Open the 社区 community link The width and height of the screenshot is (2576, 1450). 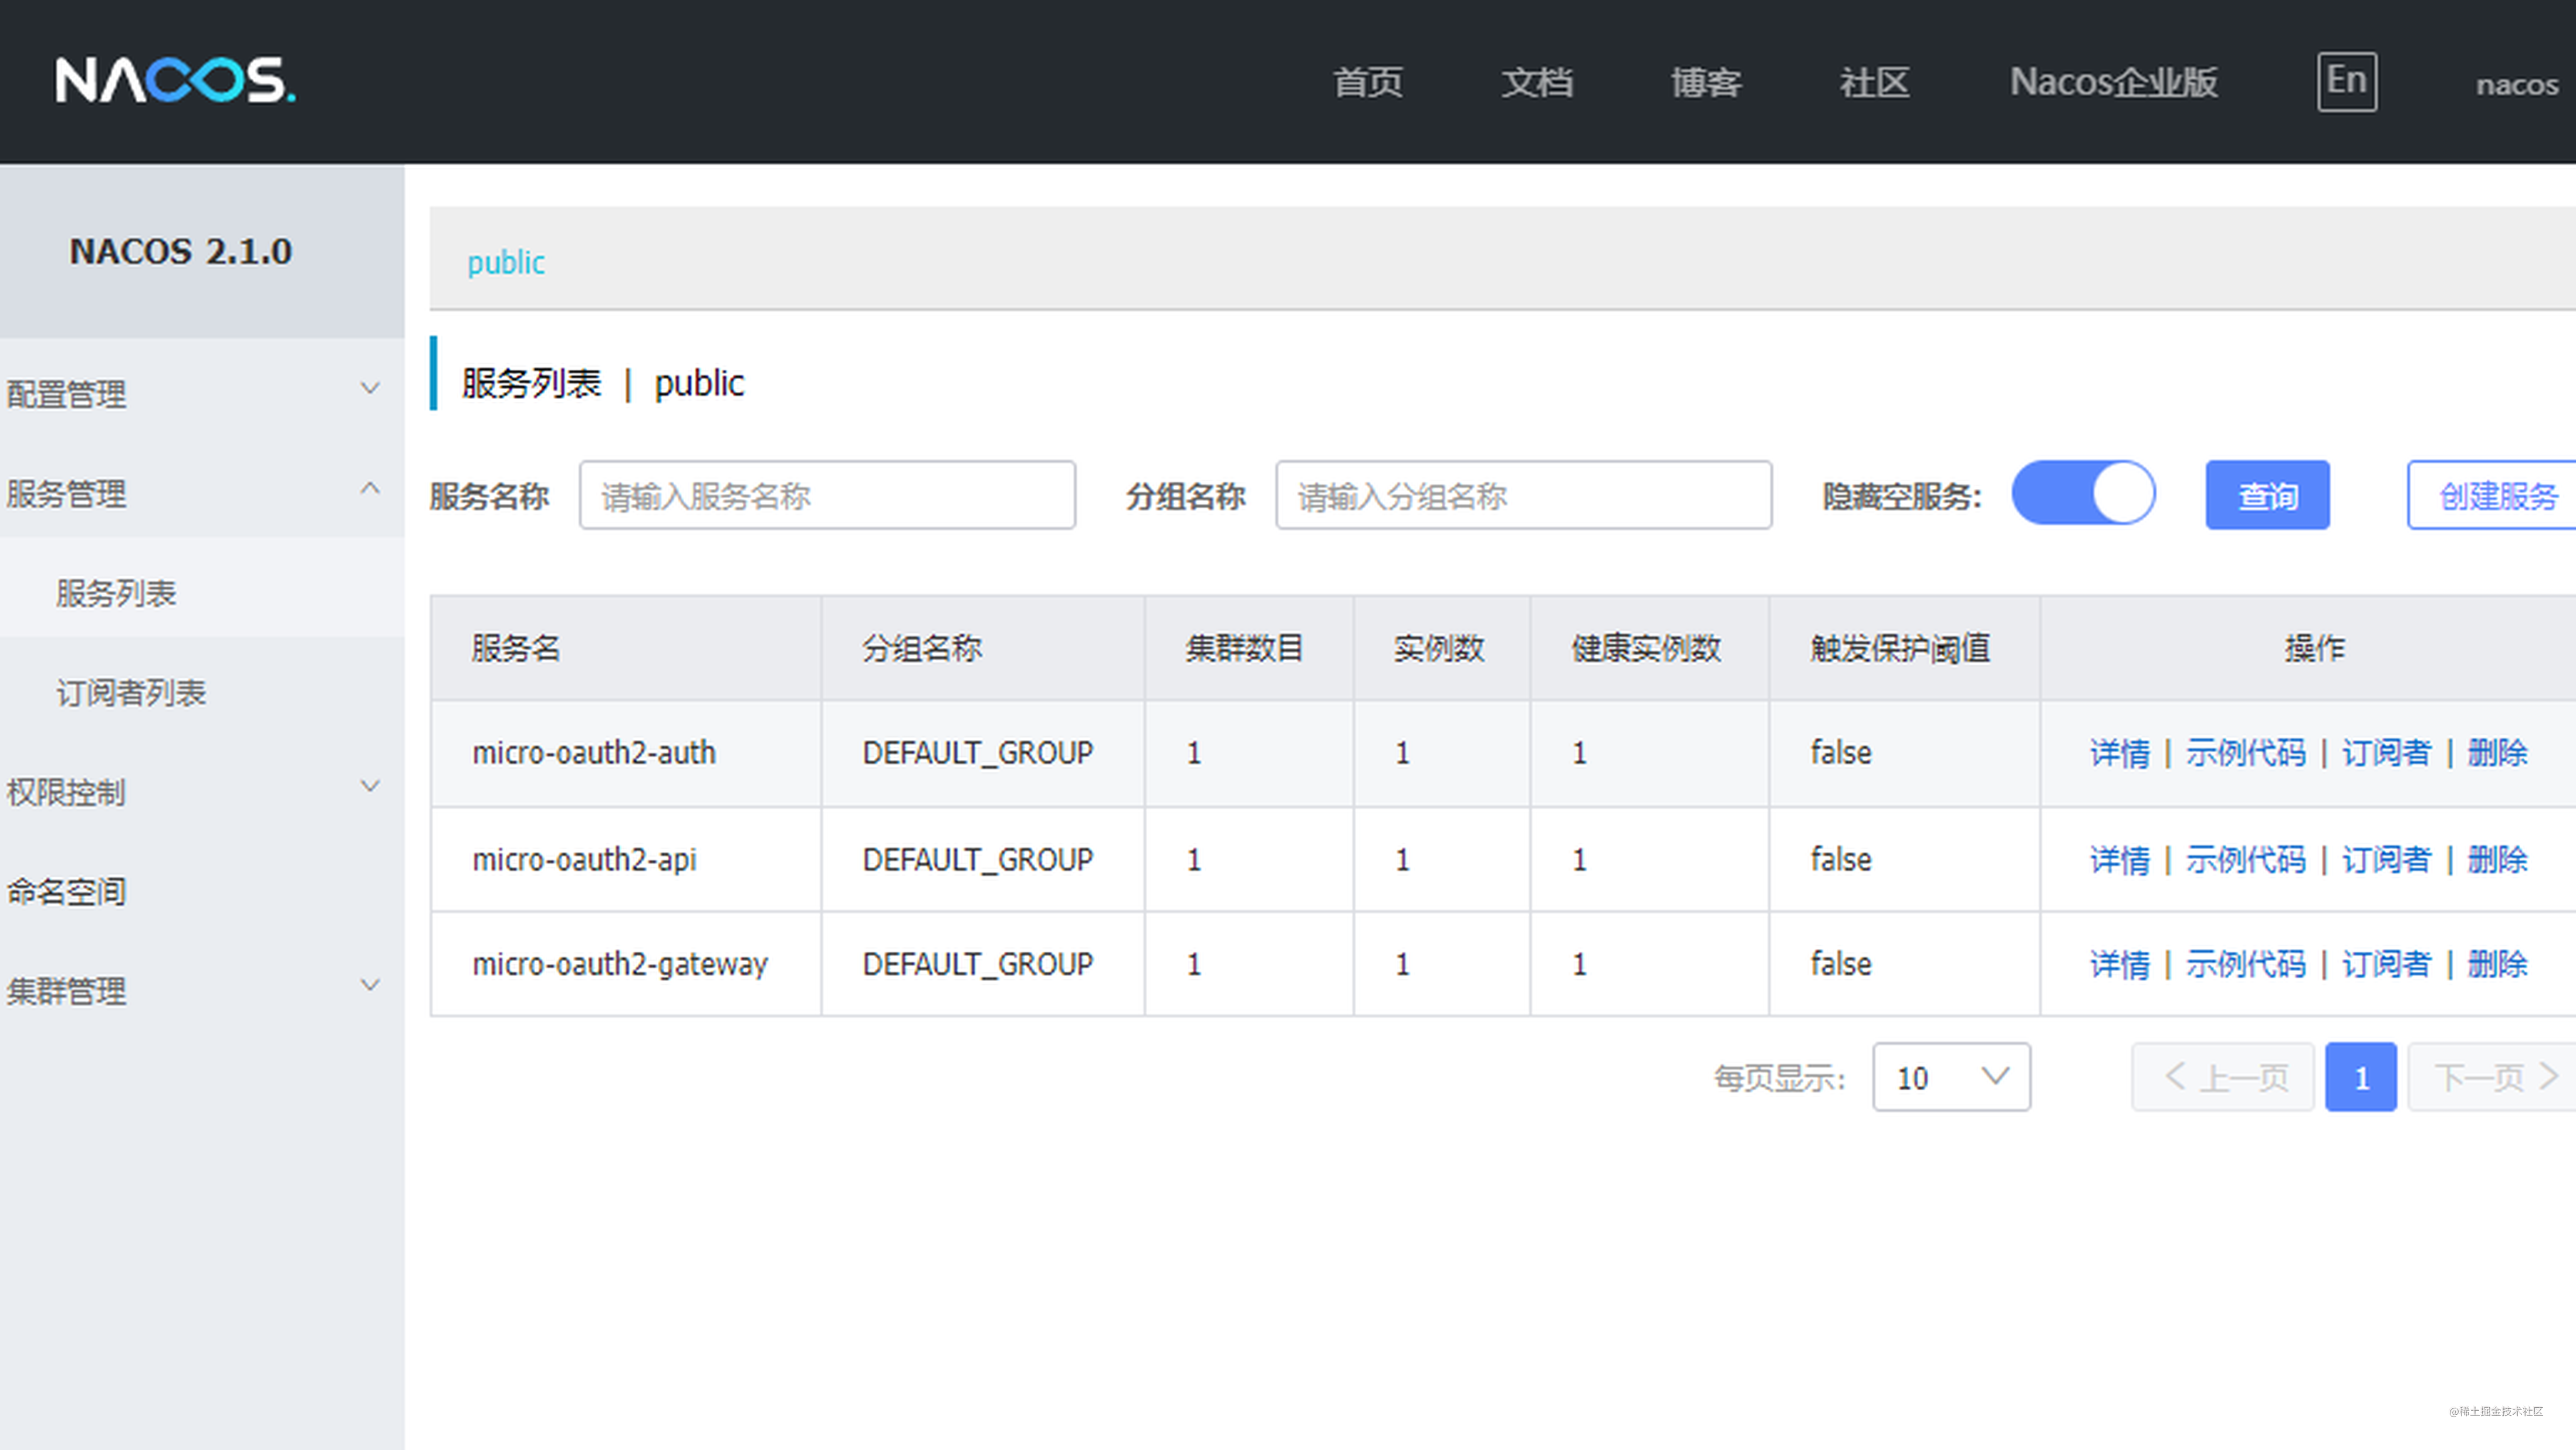pyautogui.click(x=1875, y=82)
